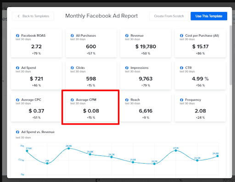Click the 24.8K data point on the chart
The width and height of the screenshot is (235, 182).
click(218, 156)
